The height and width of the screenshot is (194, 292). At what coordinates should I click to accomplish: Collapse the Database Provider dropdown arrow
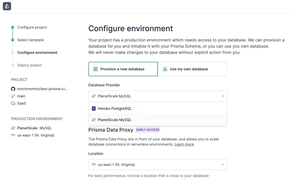click(x=223, y=96)
